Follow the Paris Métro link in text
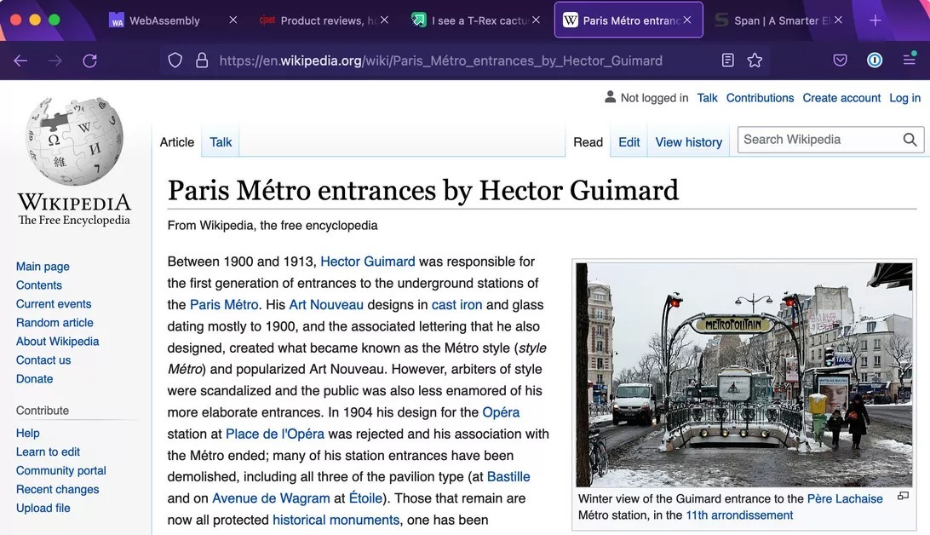This screenshot has width=930, height=535. [224, 305]
